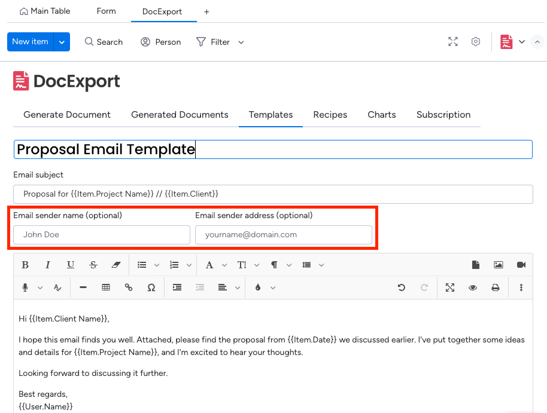Insert special character Omega symbol
This screenshot has height=413, width=547.
[x=151, y=287]
